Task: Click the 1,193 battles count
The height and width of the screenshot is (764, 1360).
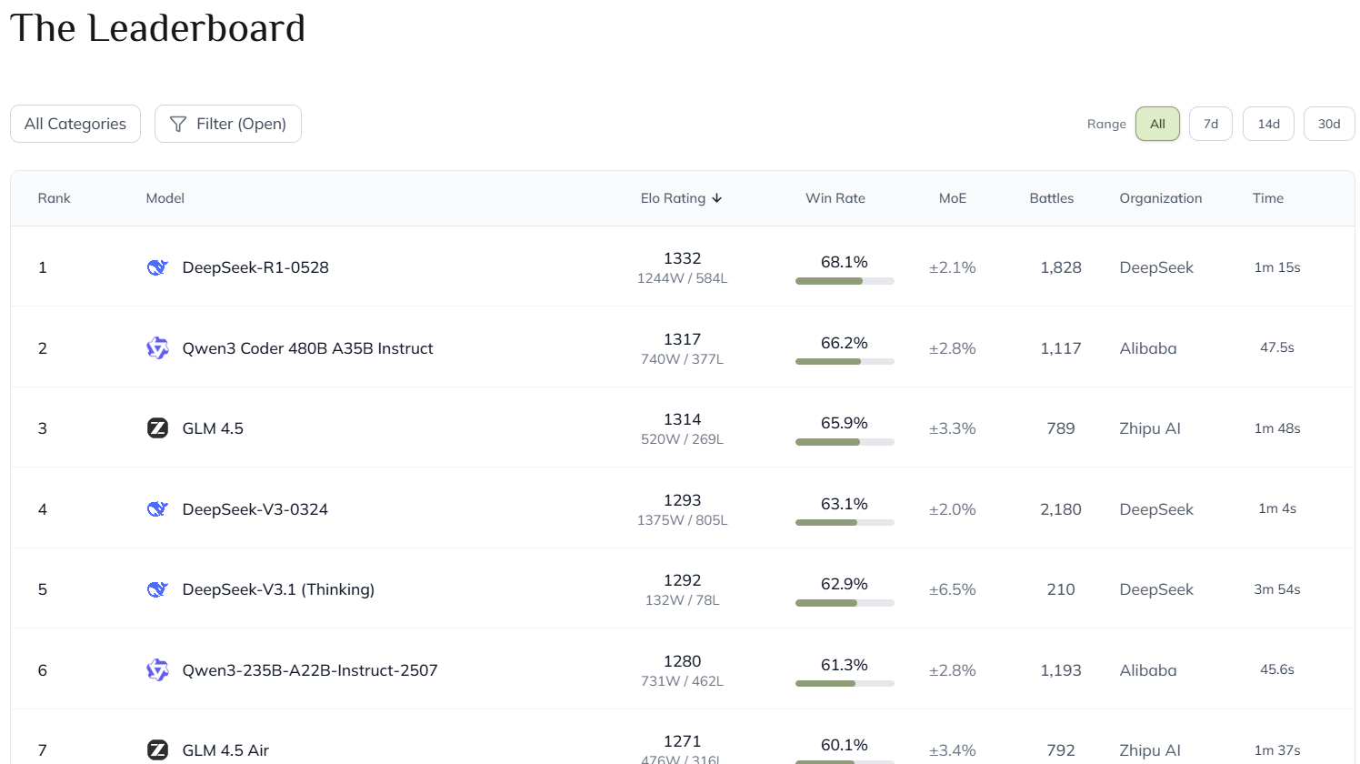Action: point(1061,670)
